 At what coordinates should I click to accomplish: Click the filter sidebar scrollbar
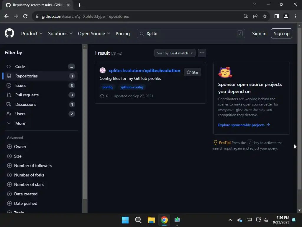point(85,124)
